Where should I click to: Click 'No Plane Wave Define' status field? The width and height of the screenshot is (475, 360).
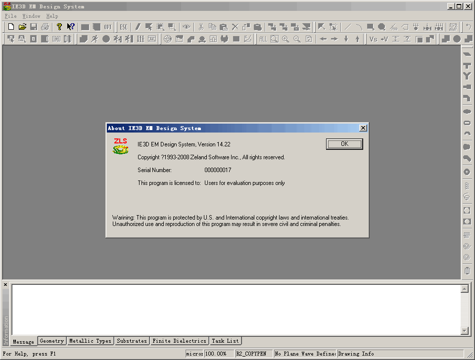305,354
